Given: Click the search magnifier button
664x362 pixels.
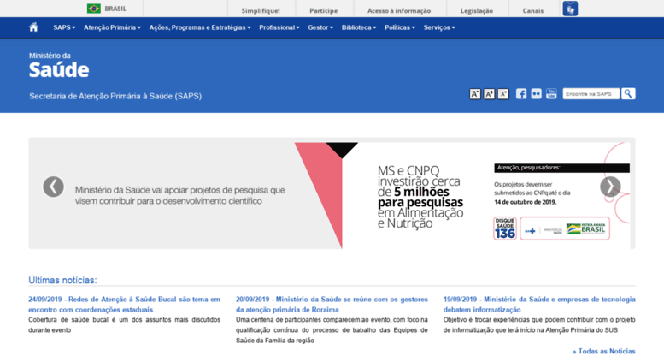Looking at the screenshot, I should tap(628, 93).
